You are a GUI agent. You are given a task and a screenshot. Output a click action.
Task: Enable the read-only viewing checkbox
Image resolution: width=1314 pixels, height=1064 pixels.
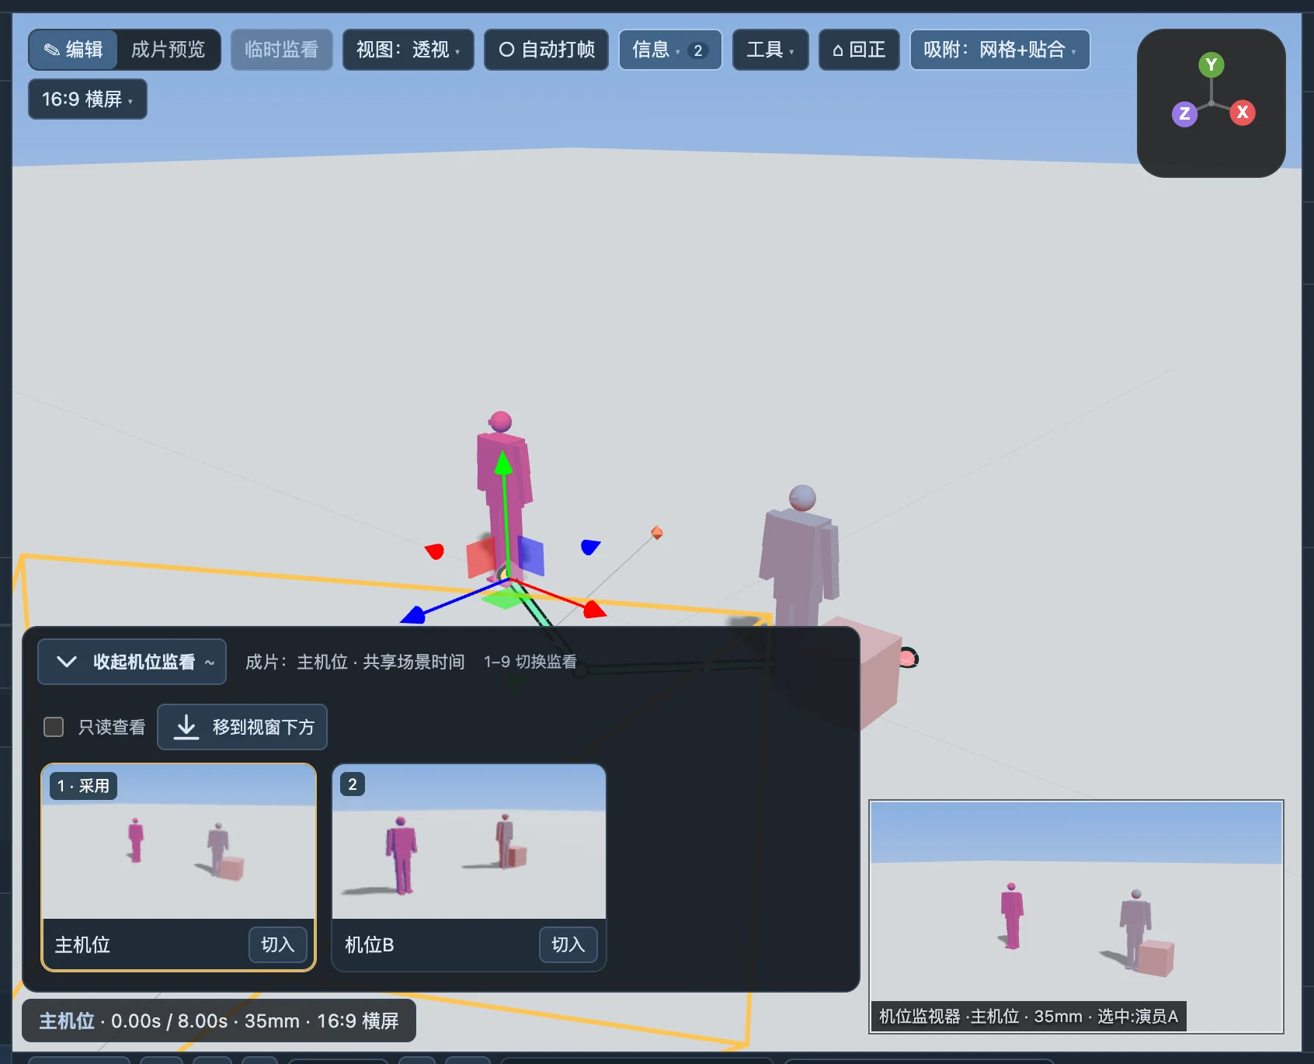pos(54,727)
